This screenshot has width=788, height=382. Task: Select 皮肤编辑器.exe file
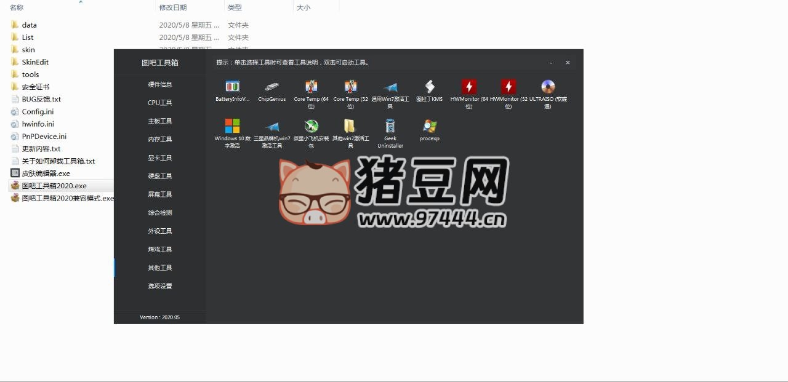(46, 173)
